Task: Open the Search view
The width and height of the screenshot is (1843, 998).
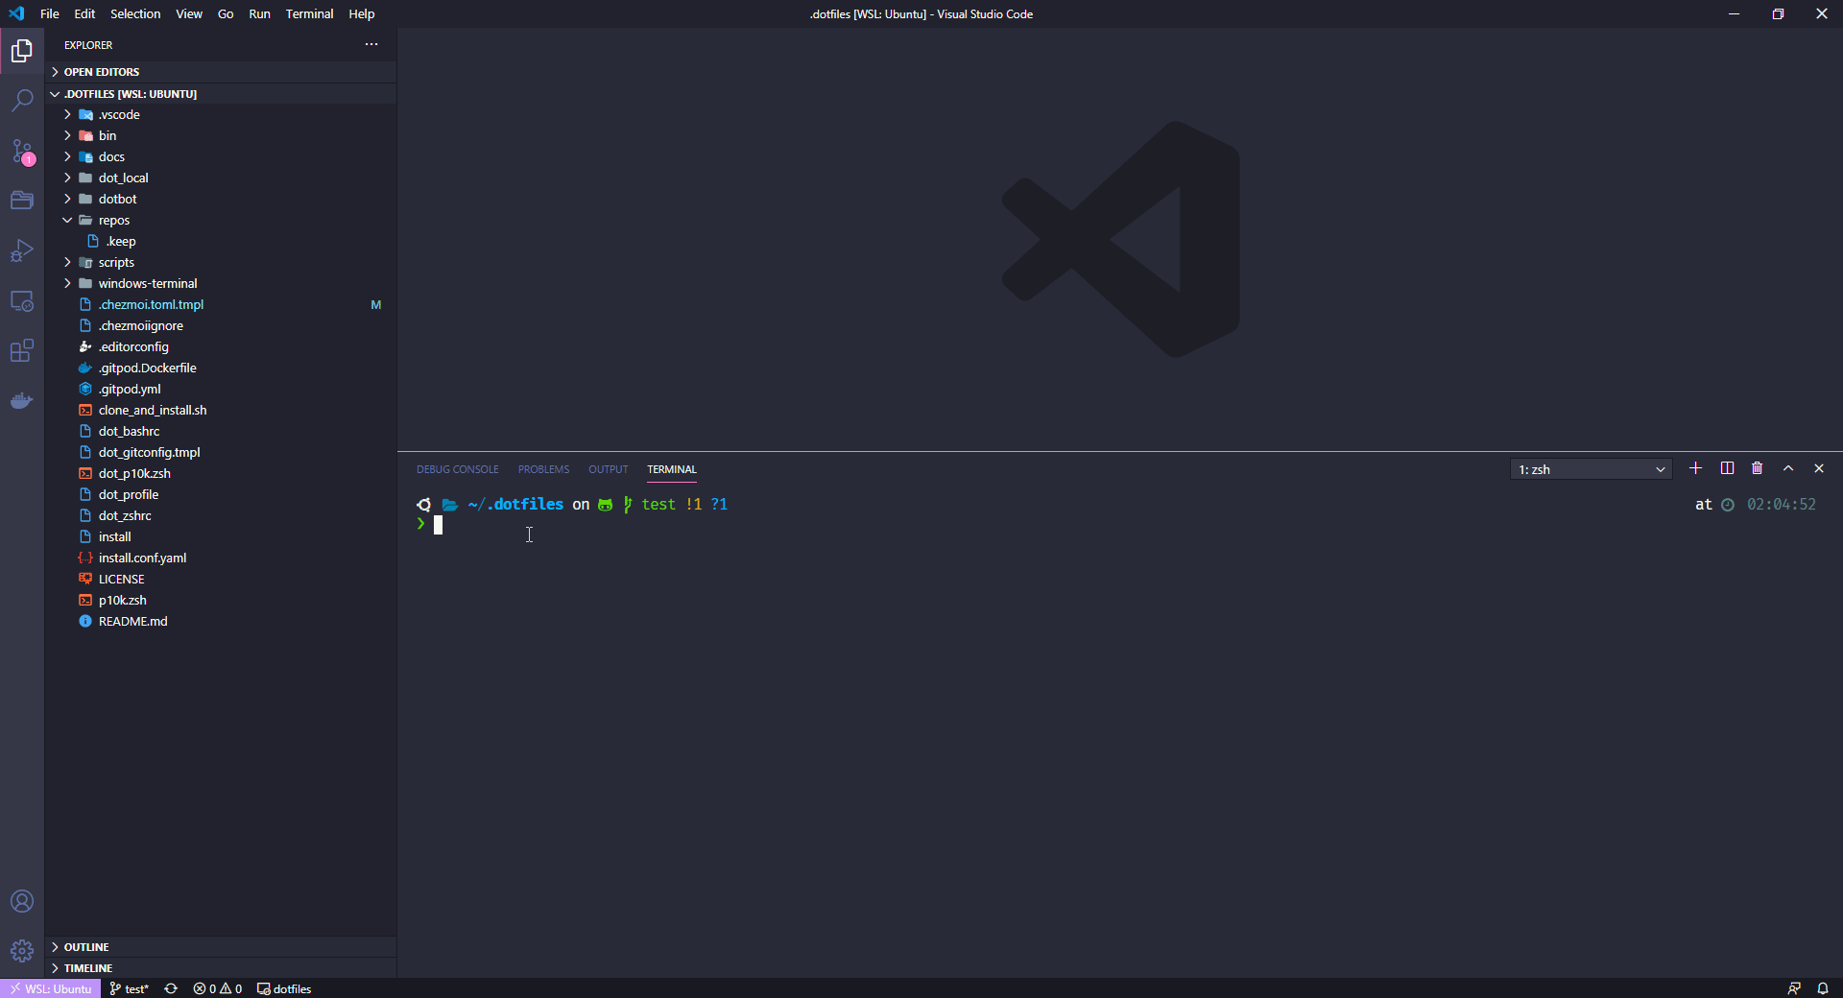Action: 21,100
